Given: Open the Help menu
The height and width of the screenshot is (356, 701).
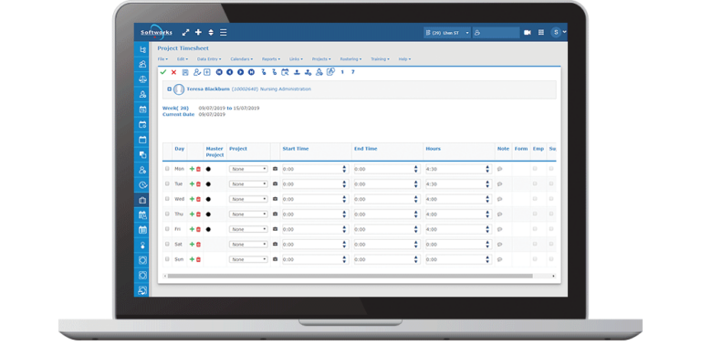Looking at the screenshot, I should pyautogui.click(x=404, y=59).
